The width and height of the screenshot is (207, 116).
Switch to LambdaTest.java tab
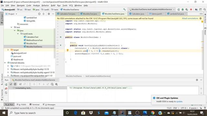point(177,14)
